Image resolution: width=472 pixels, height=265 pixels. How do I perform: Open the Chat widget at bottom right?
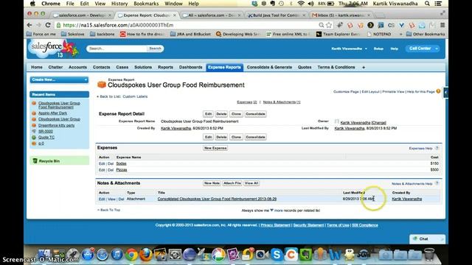(427, 239)
